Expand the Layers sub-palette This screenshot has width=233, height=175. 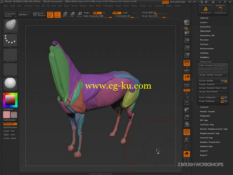pyautogui.click(x=203, y=22)
